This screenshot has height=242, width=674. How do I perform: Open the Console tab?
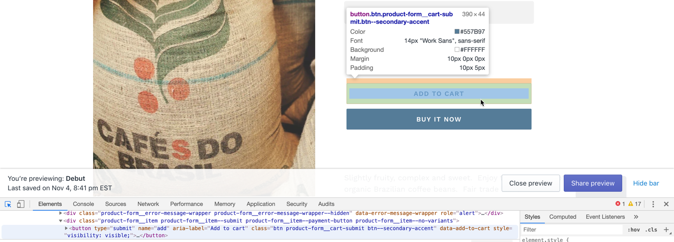pyautogui.click(x=84, y=204)
